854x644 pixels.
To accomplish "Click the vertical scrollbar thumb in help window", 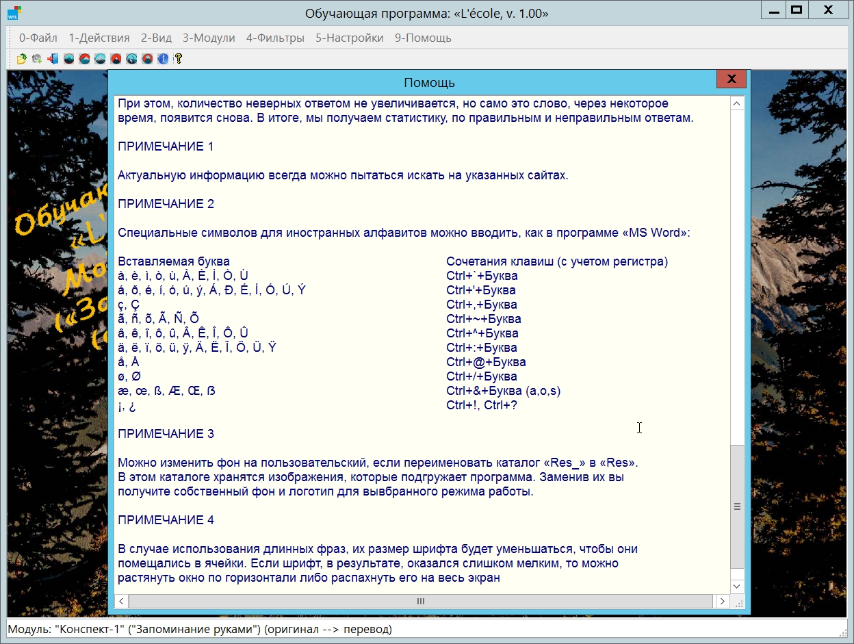I will [x=737, y=506].
